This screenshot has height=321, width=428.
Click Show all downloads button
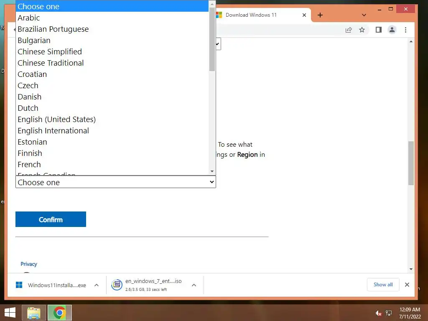(383, 284)
